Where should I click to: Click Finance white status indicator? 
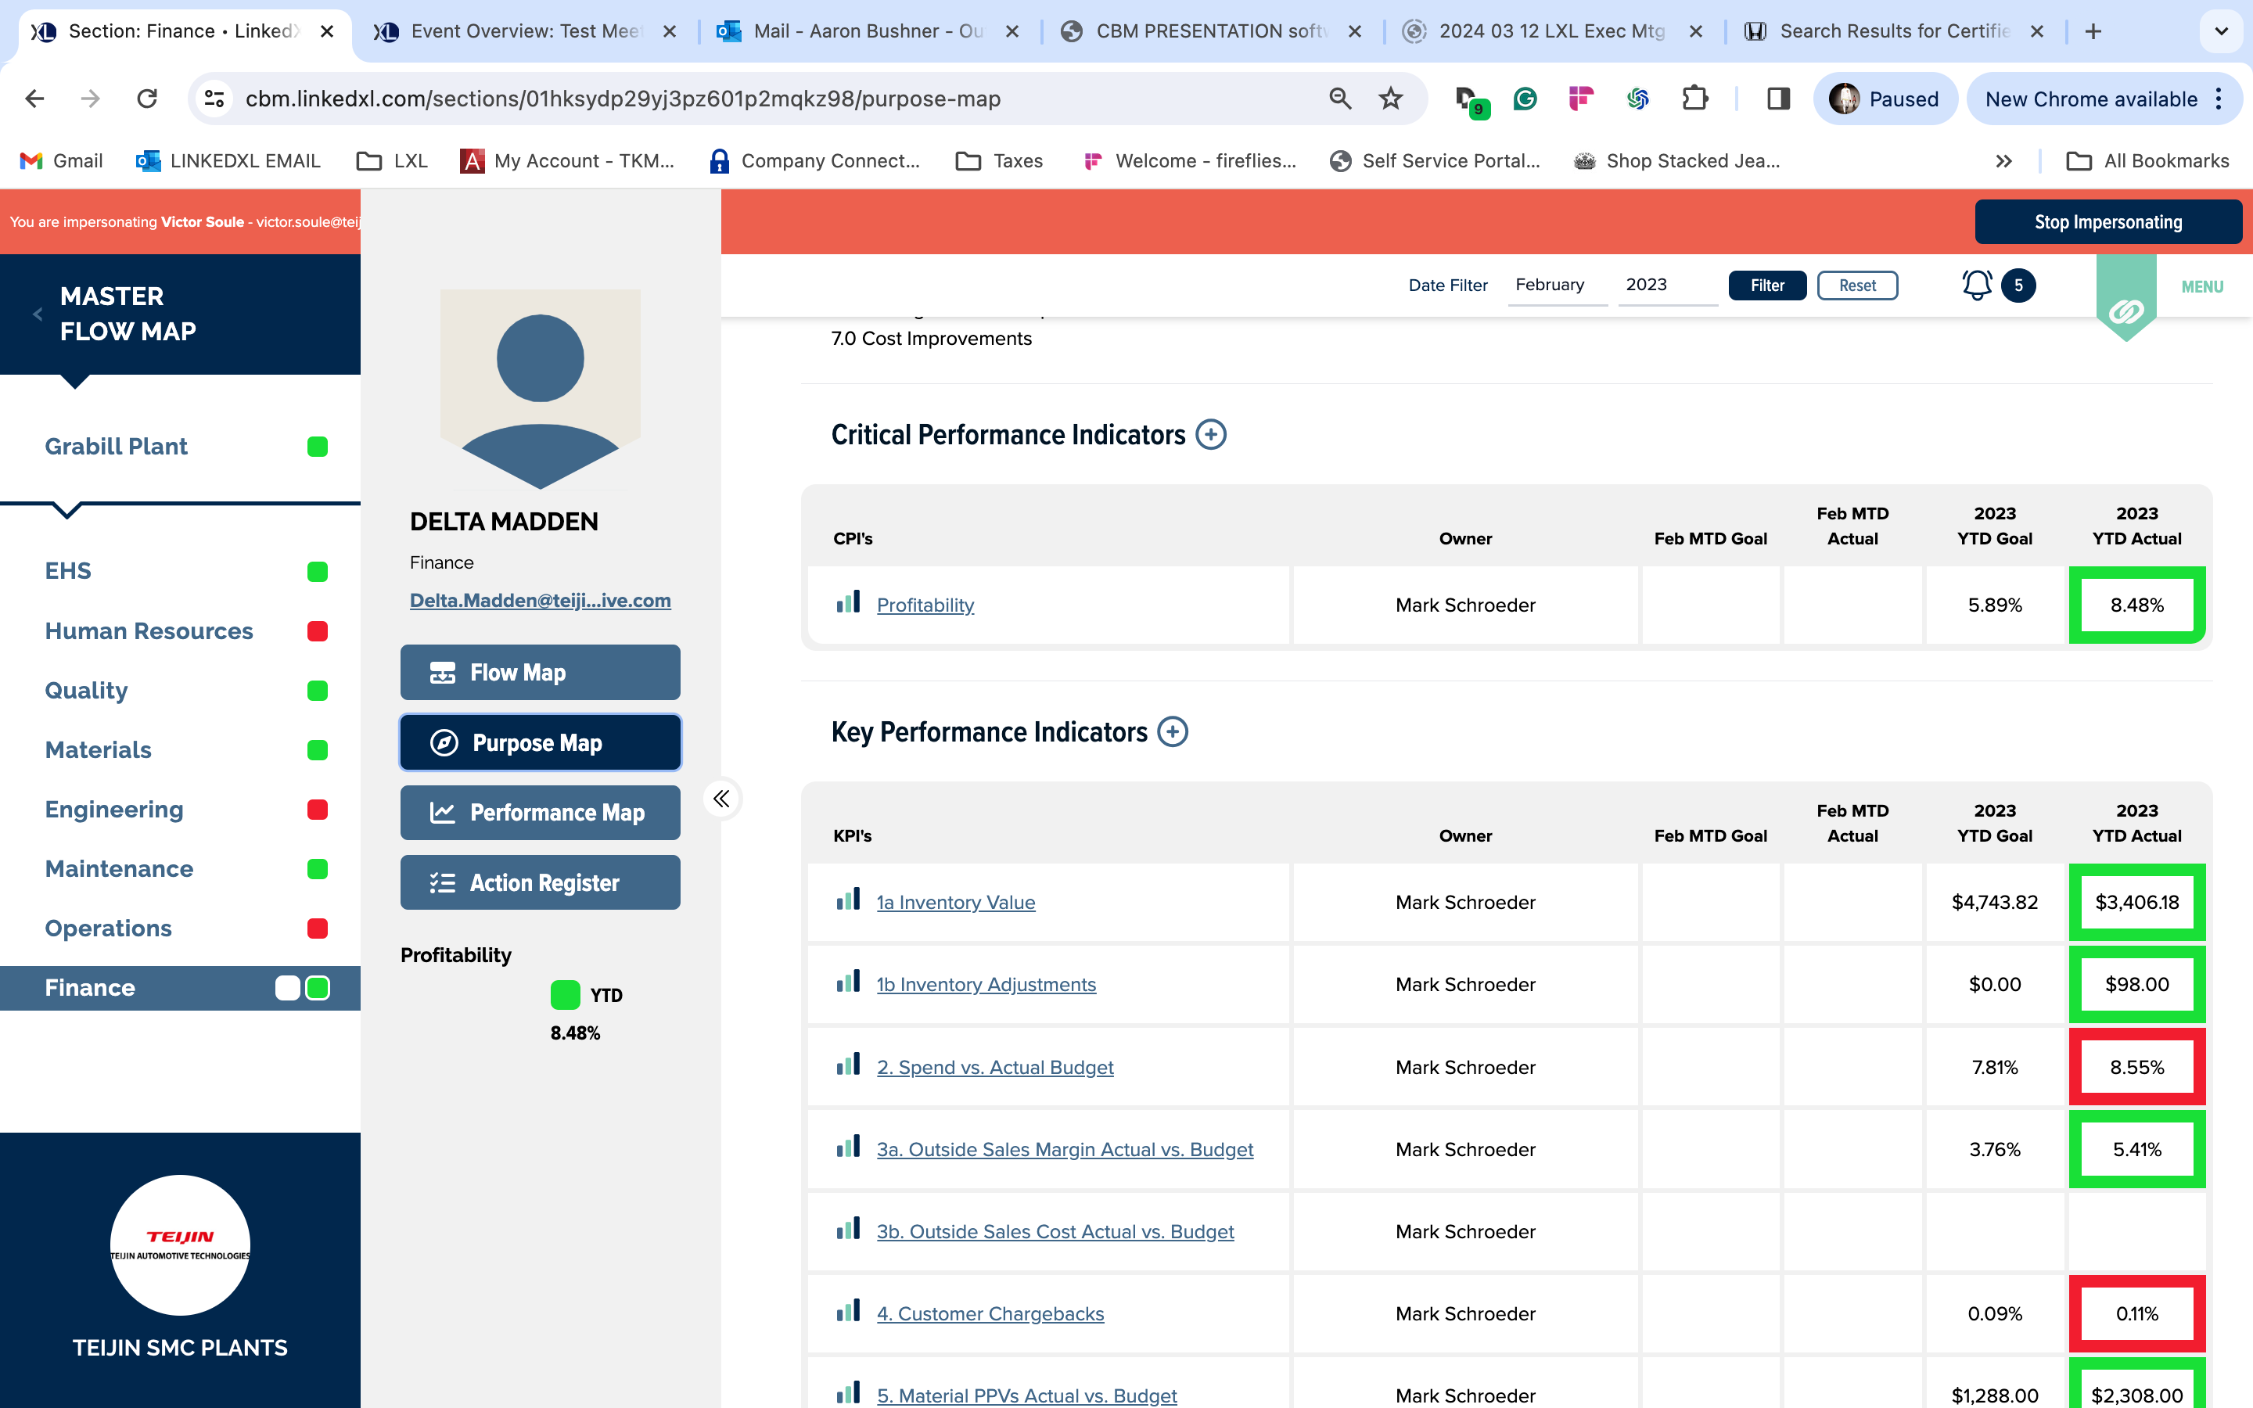pos(288,987)
